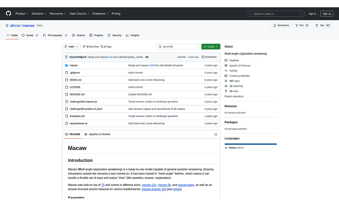Click the 55 forks link in About
Image resolution: width=339 pixels, height=206 pixels.
point(234,91)
